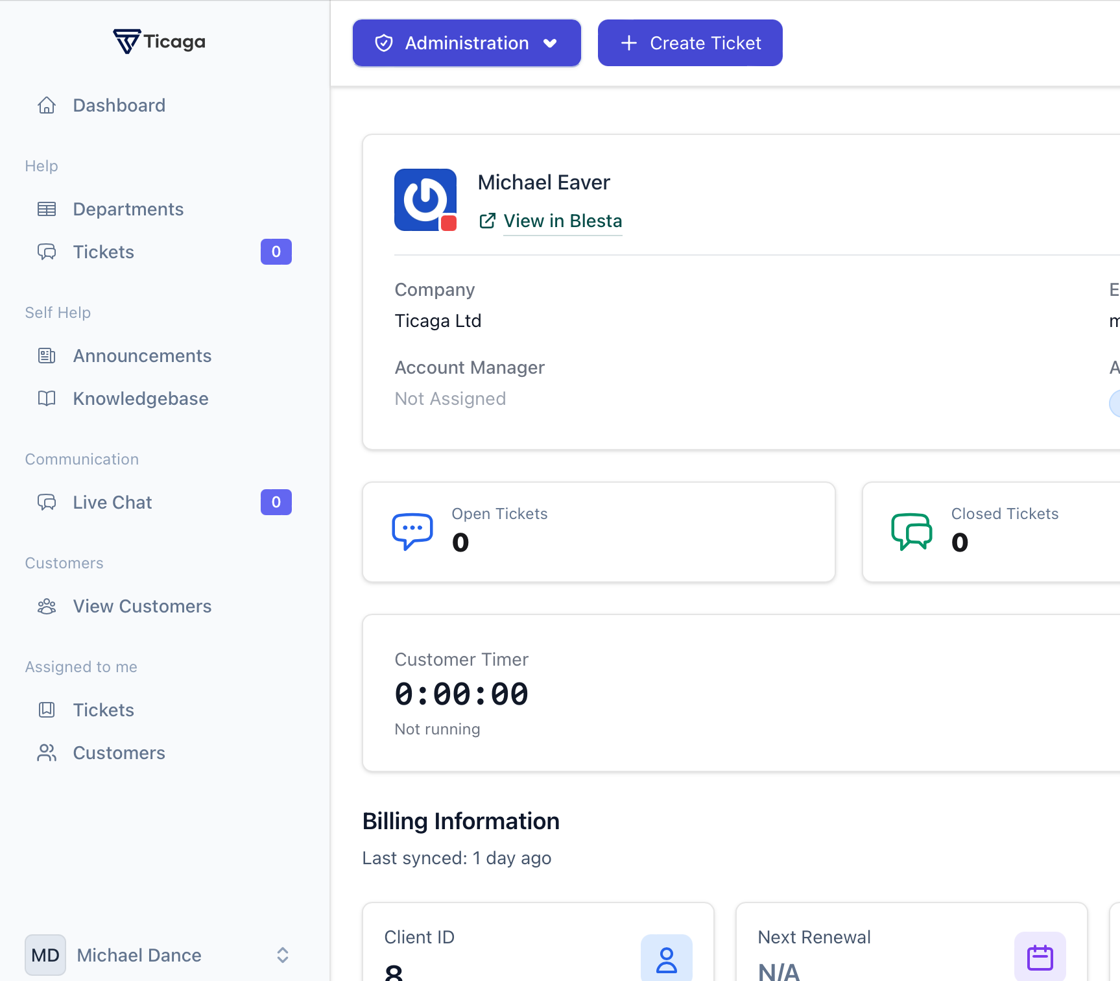Select Customers in the sidebar

(119, 752)
